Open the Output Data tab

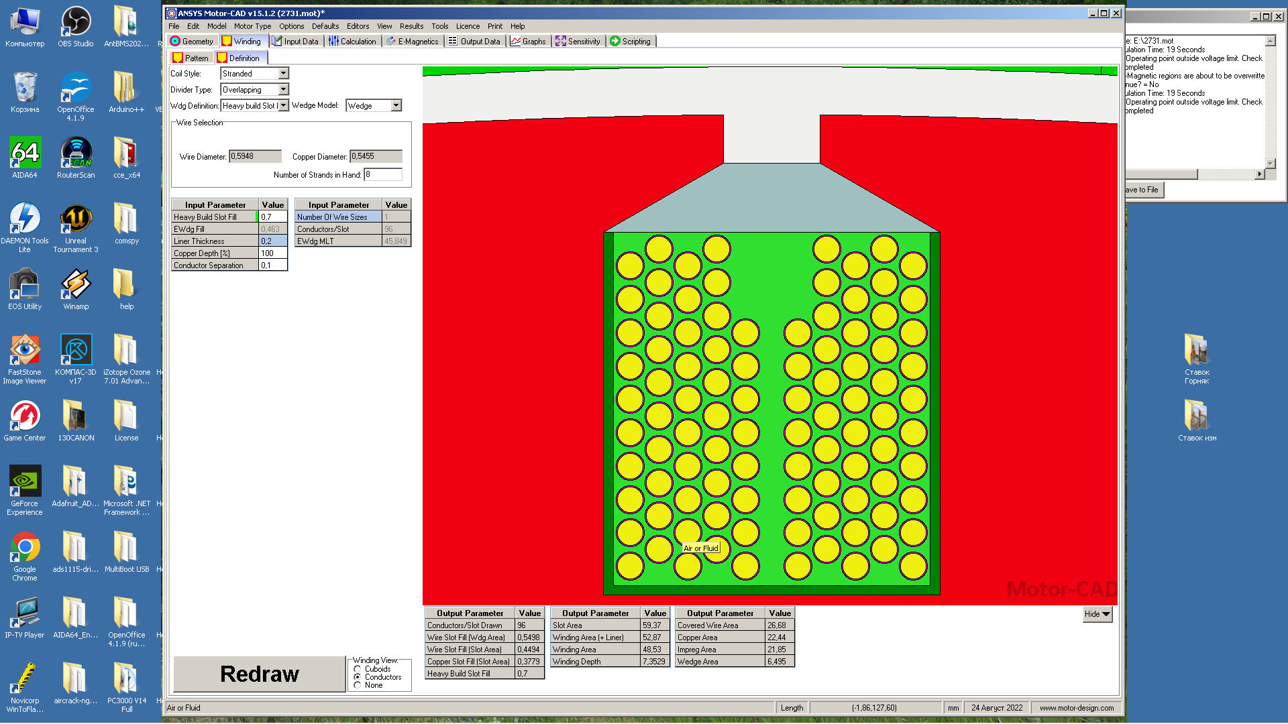coord(474,41)
